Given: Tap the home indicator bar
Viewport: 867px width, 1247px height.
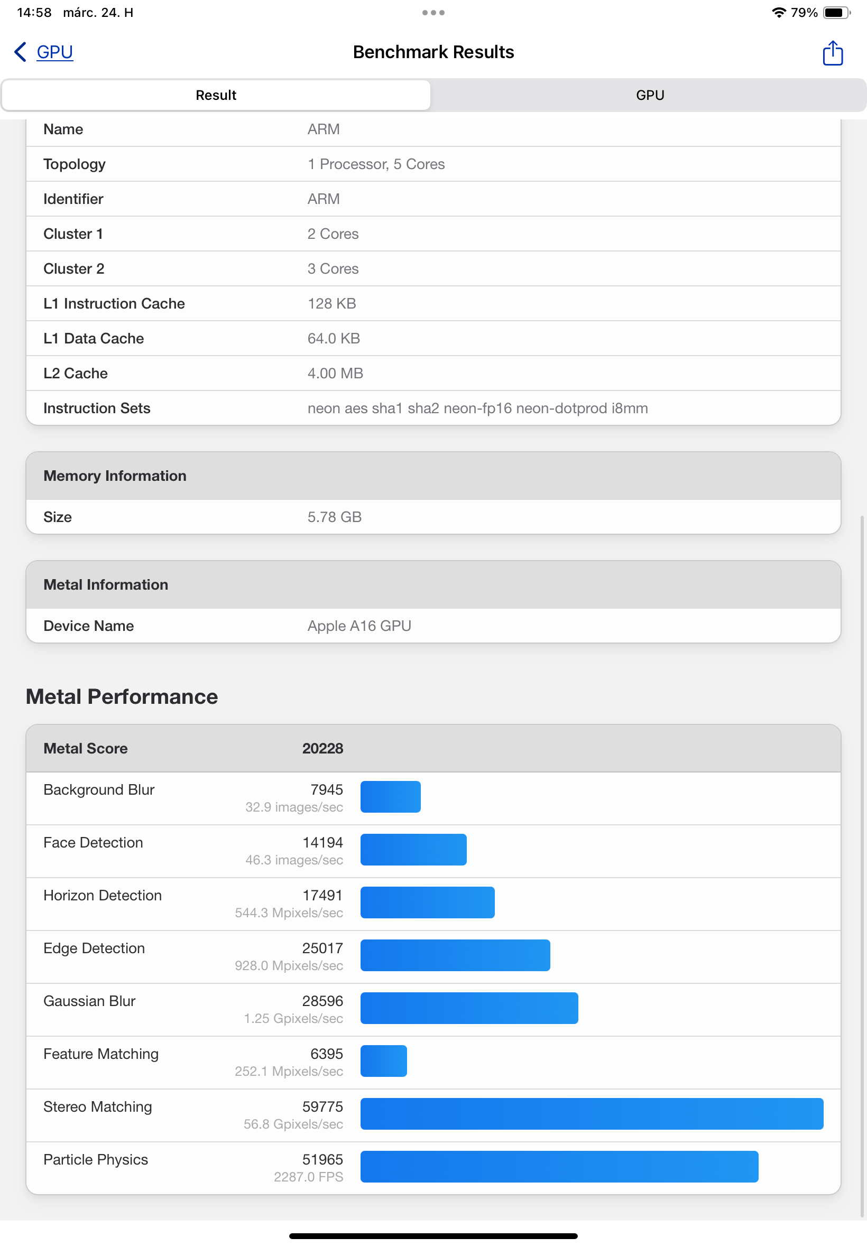Looking at the screenshot, I should click(x=433, y=1236).
